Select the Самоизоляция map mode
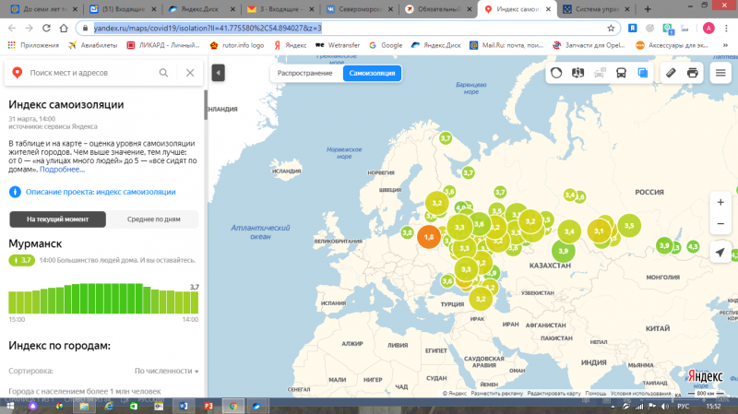The image size is (738, 414). point(372,73)
